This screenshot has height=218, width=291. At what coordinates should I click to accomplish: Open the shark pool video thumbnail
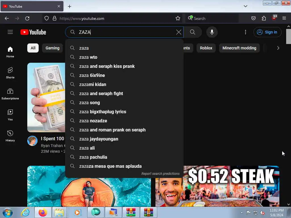[89, 192]
